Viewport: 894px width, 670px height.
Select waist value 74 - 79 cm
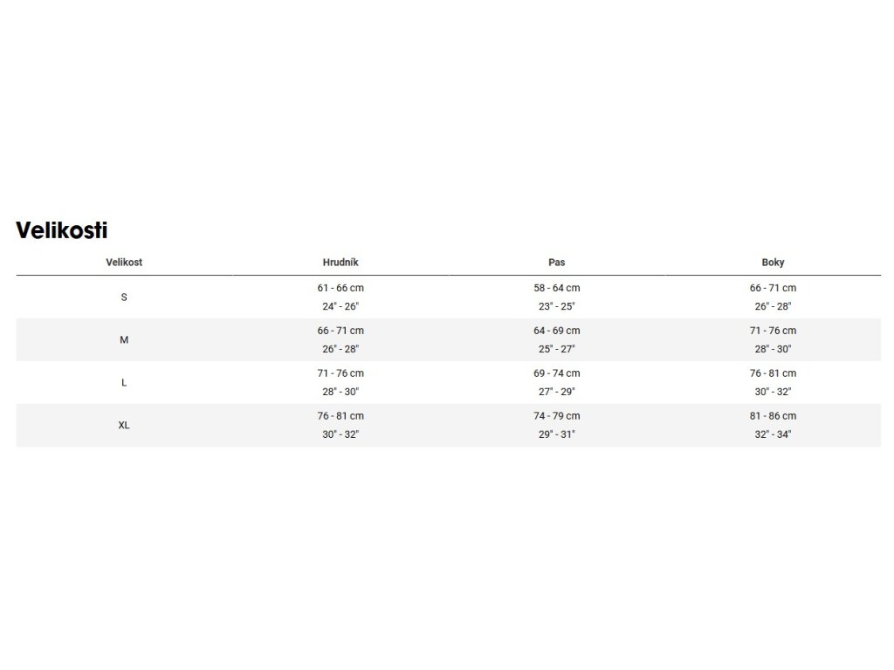tap(557, 416)
